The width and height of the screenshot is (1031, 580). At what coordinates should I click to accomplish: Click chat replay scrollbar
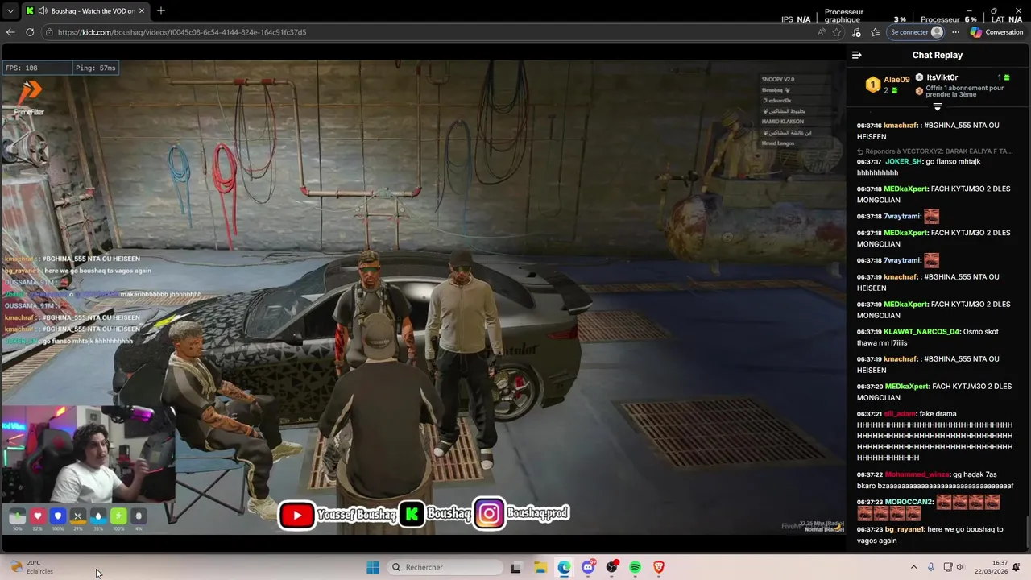(x=1028, y=532)
